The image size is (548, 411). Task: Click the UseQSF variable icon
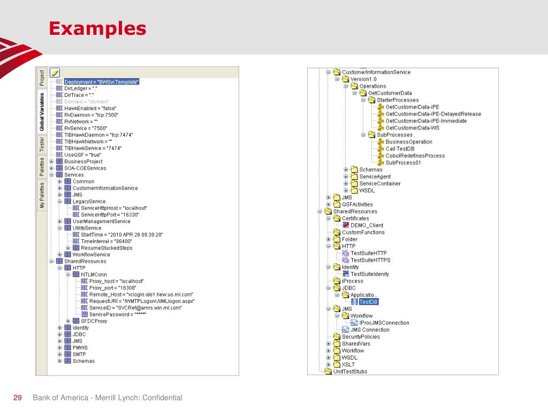coord(59,155)
